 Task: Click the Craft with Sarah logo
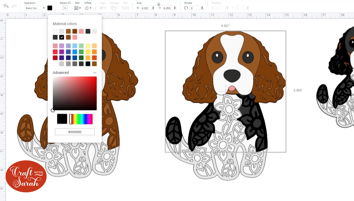click(x=26, y=176)
